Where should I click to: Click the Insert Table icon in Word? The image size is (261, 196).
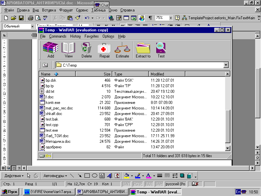[126, 18]
